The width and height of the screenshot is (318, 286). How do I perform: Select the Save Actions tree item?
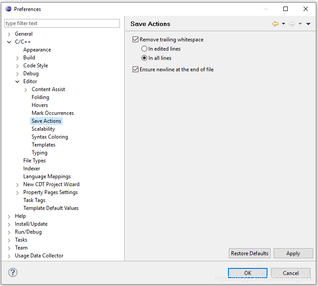[46, 121]
